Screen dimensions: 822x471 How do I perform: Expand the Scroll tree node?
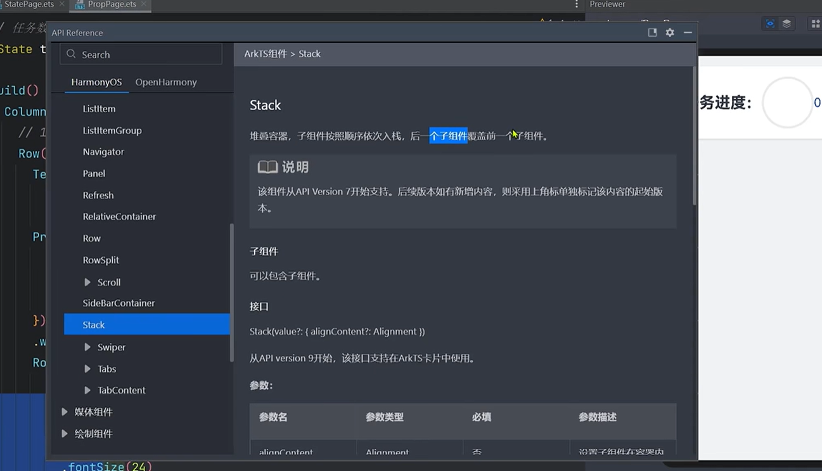[87, 282]
